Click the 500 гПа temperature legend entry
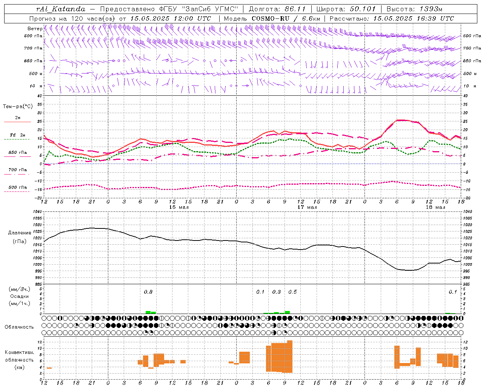Image resolution: width=483 pixels, height=386 pixels. tap(18, 187)
